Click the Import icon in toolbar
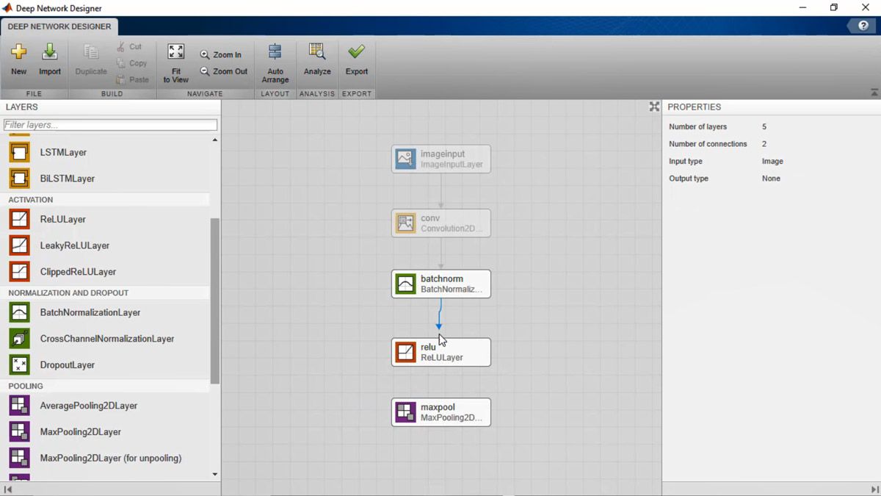Image resolution: width=881 pixels, height=496 pixels. click(x=50, y=53)
